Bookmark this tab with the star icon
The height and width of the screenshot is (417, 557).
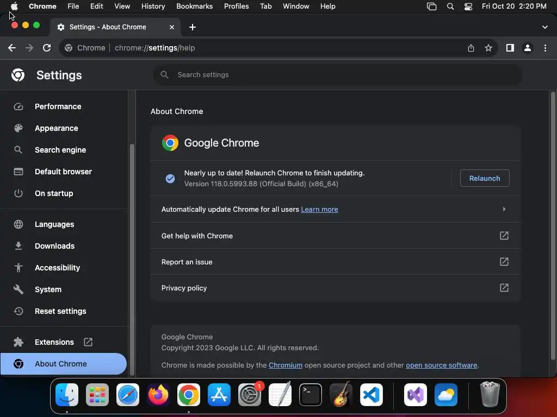click(x=488, y=48)
